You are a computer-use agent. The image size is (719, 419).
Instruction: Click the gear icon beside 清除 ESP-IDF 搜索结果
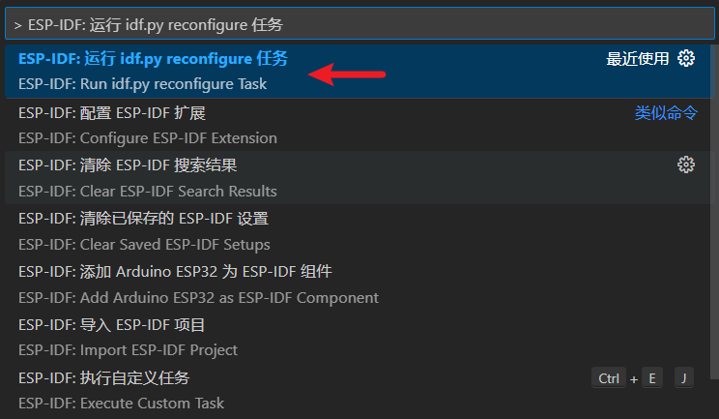tap(686, 165)
